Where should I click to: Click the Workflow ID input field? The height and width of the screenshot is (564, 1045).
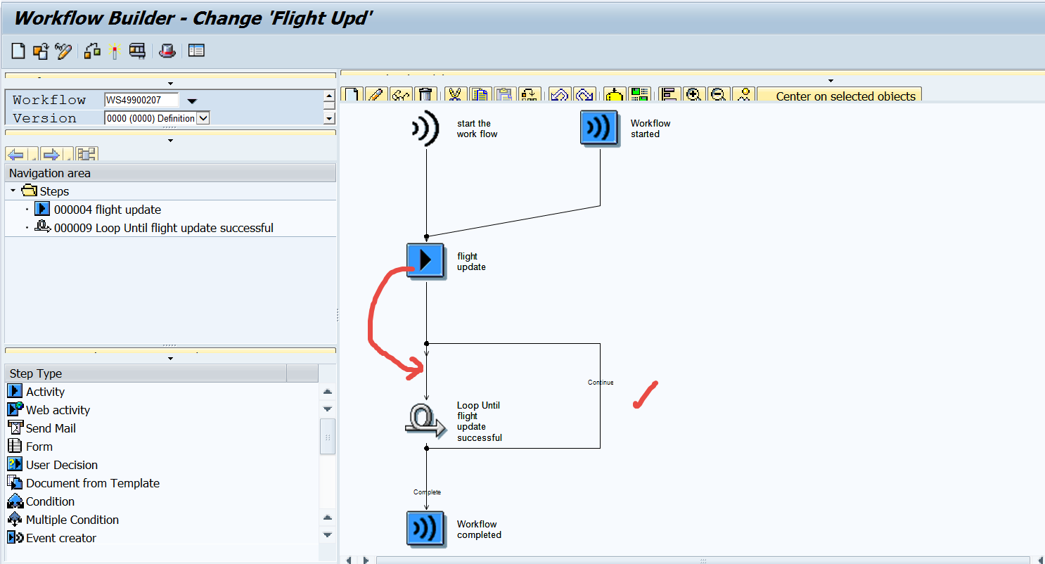click(141, 100)
